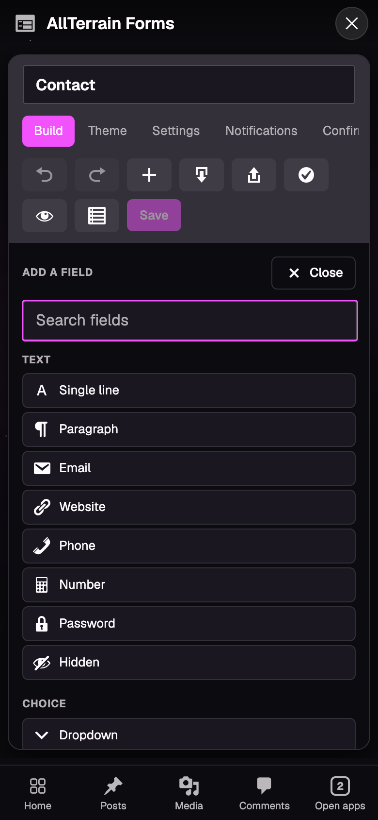Click the Save button

[x=154, y=215]
